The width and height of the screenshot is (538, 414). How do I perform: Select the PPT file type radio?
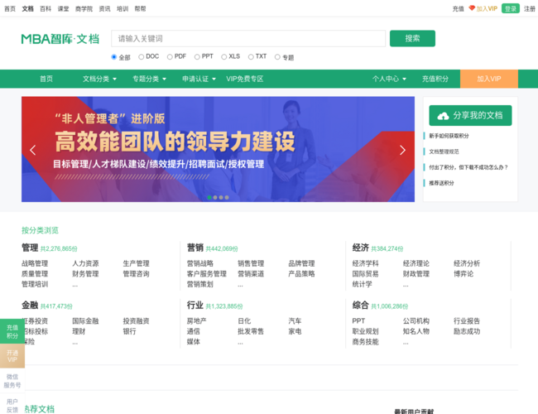(197, 57)
